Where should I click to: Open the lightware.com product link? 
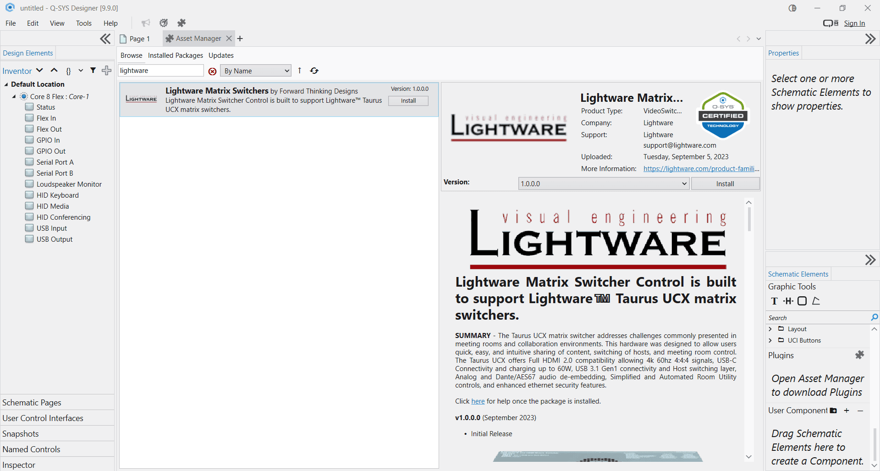click(701, 169)
